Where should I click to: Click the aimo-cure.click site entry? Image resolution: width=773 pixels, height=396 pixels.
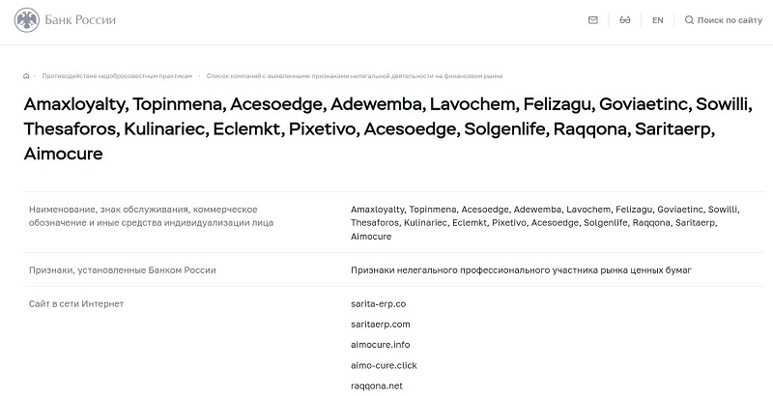(384, 365)
